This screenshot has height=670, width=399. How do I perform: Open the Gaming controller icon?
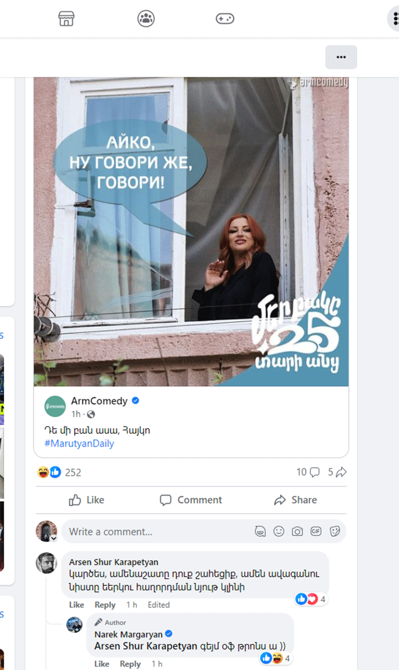(x=225, y=18)
